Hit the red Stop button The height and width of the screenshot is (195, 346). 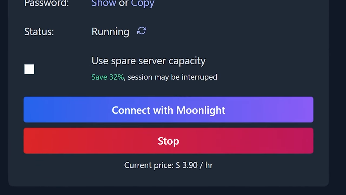(x=168, y=141)
